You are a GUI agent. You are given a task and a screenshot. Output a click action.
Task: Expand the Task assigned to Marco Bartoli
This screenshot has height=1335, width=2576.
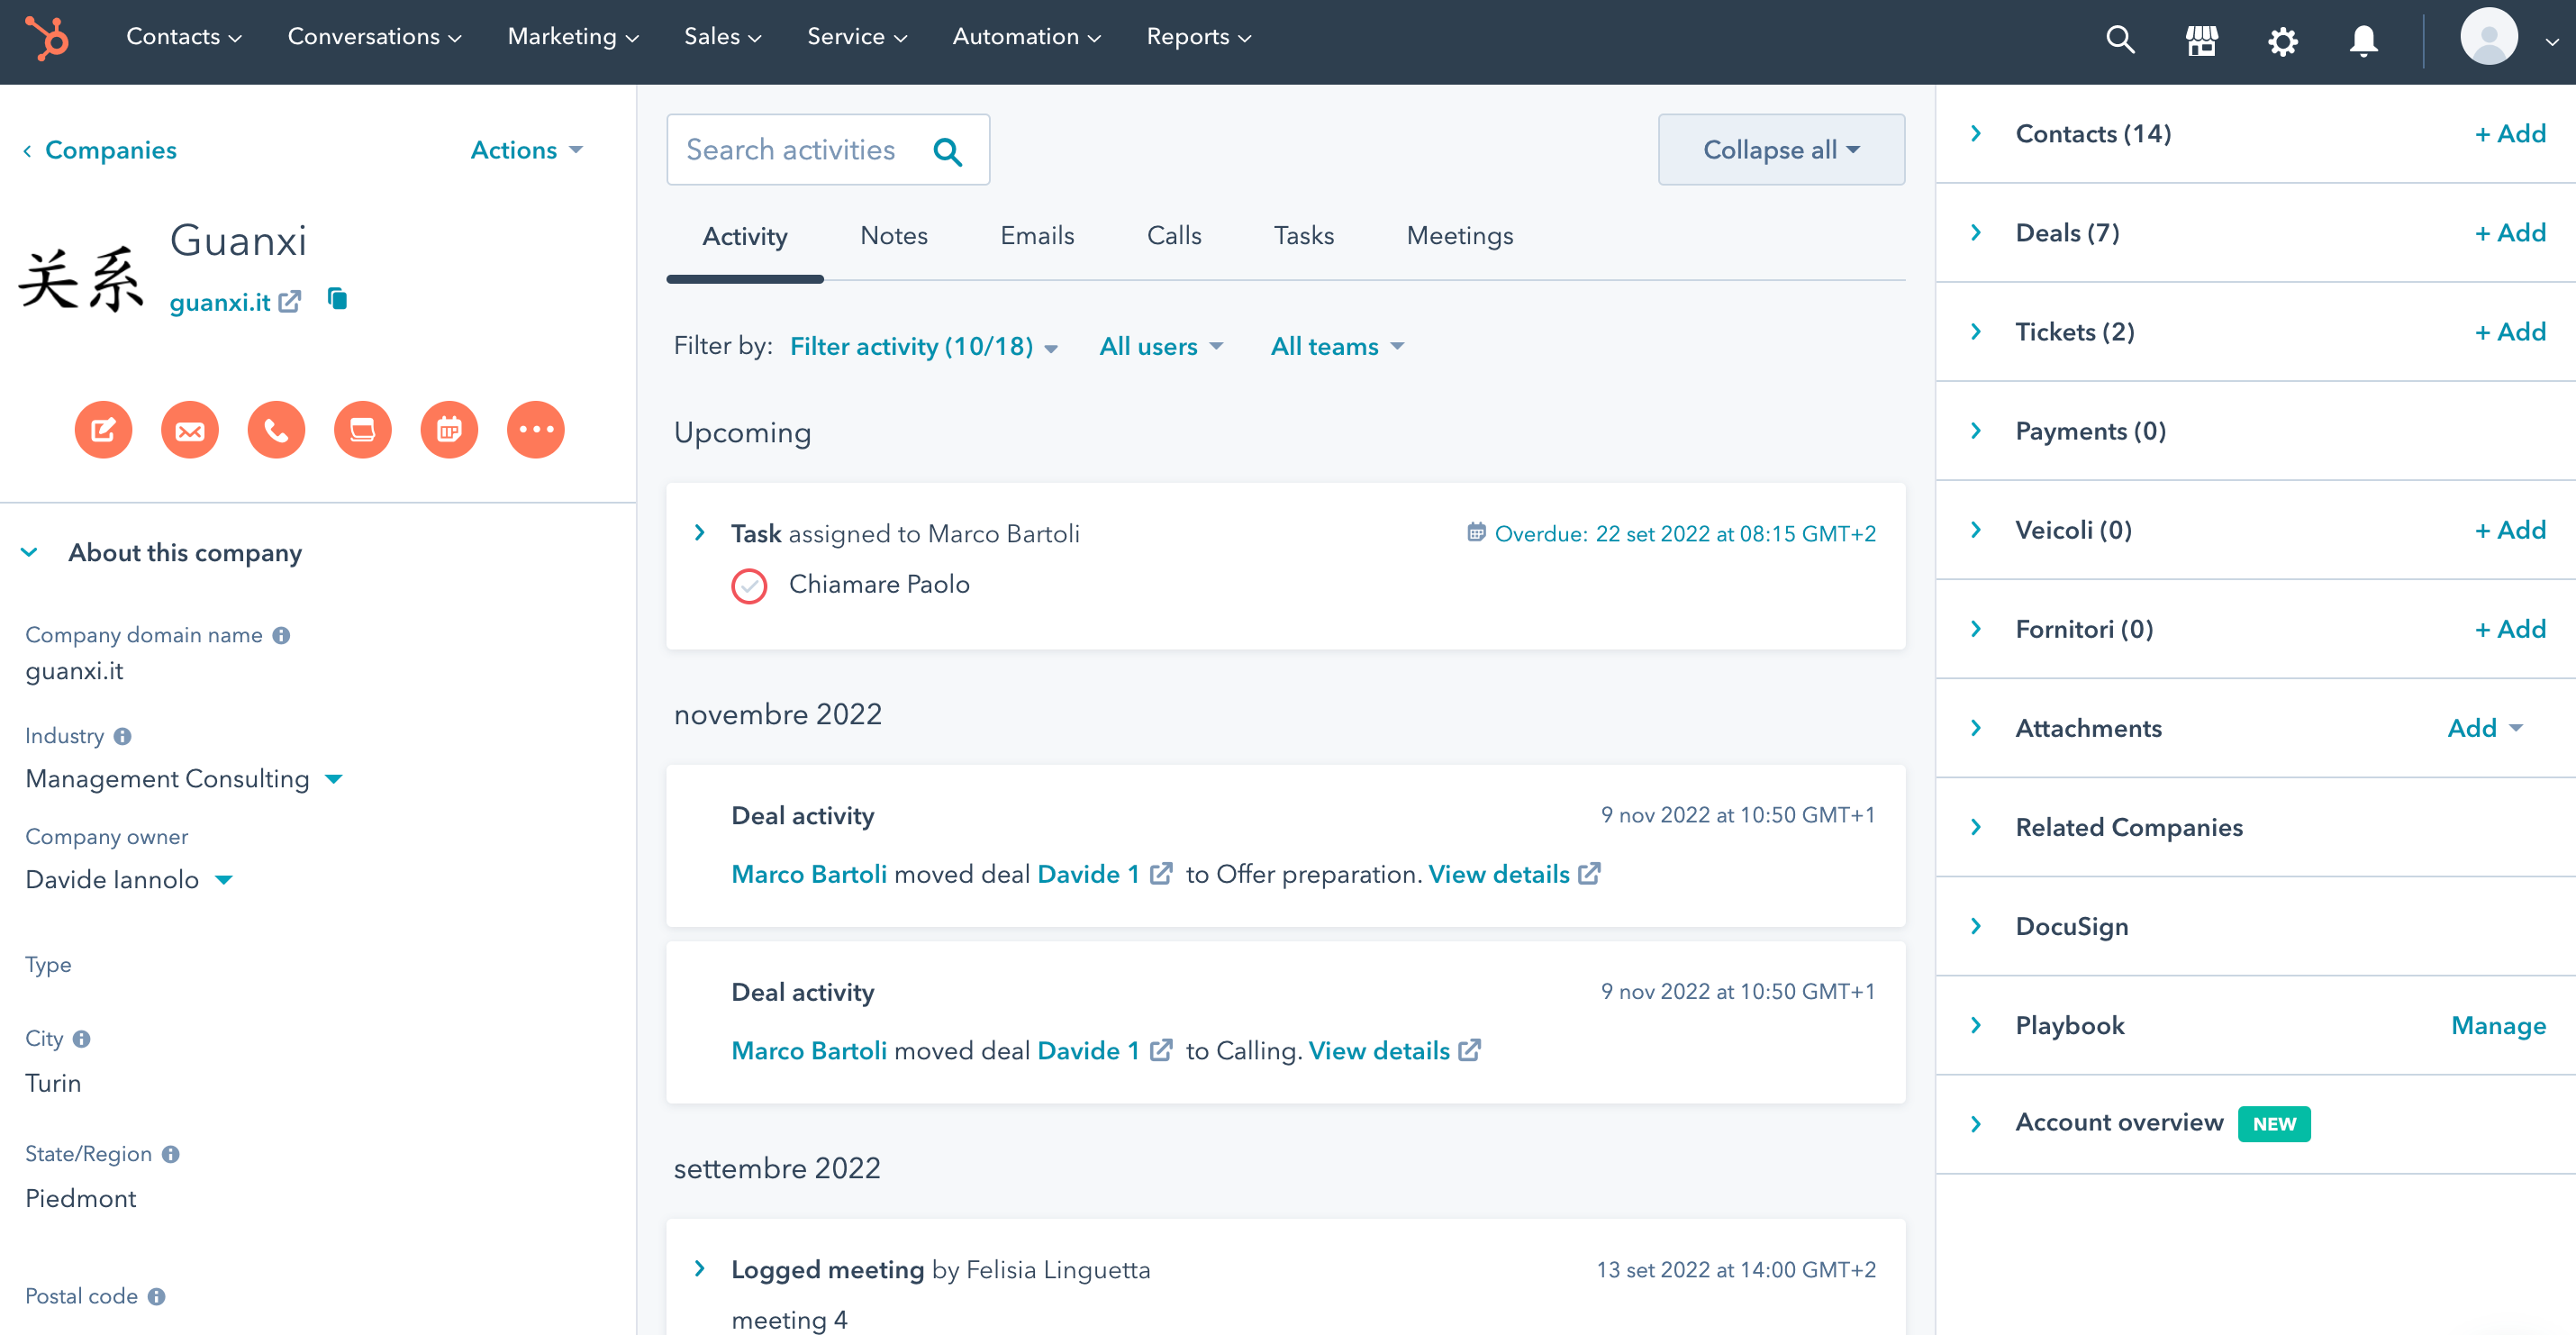pyautogui.click(x=700, y=532)
